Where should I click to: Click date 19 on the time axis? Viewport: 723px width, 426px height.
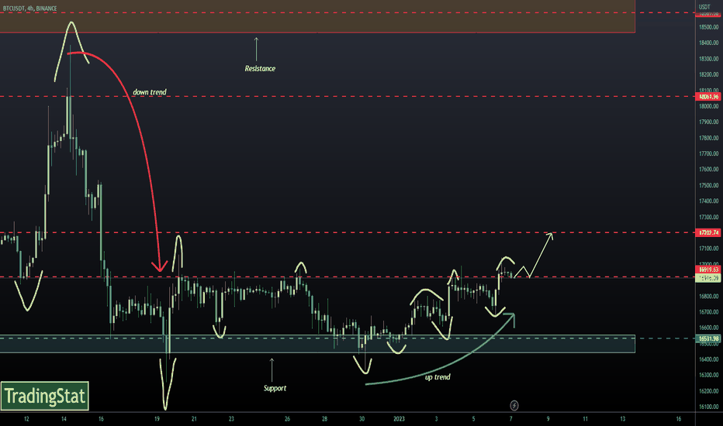pyautogui.click(x=157, y=418)
